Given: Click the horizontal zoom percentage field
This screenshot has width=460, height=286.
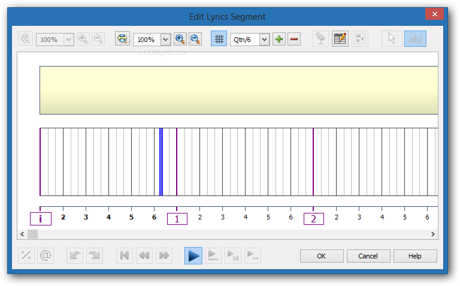Looking at the screenshot, I should pyautogui.click(x=147, y=40).
